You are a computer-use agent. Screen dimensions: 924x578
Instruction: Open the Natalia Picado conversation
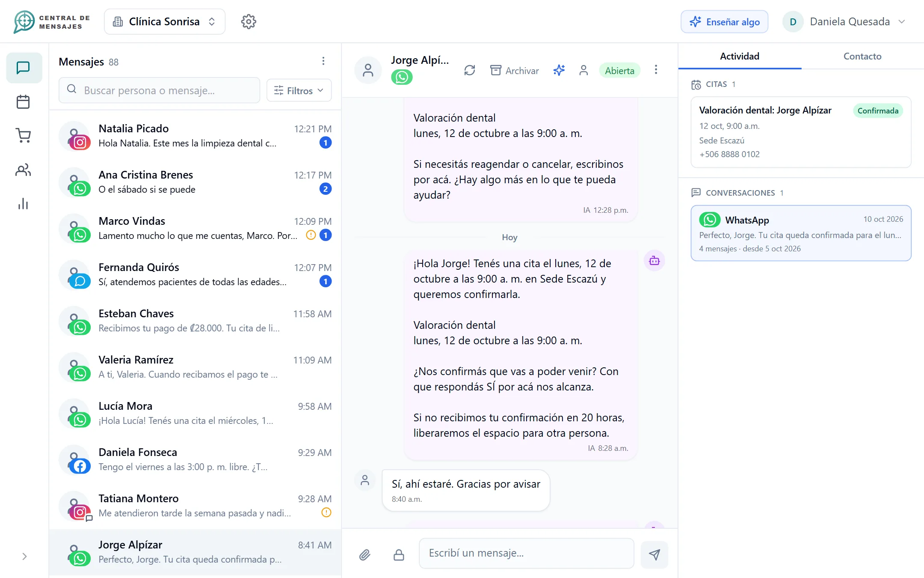click(195, 135)
